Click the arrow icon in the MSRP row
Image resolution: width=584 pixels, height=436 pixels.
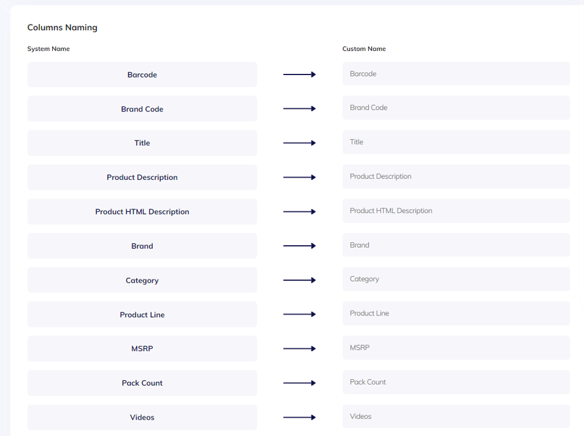pos(300,349)
